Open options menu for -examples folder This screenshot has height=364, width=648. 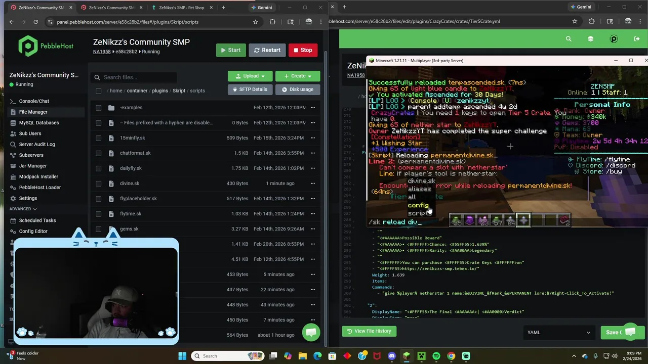(x=313, y=108)
